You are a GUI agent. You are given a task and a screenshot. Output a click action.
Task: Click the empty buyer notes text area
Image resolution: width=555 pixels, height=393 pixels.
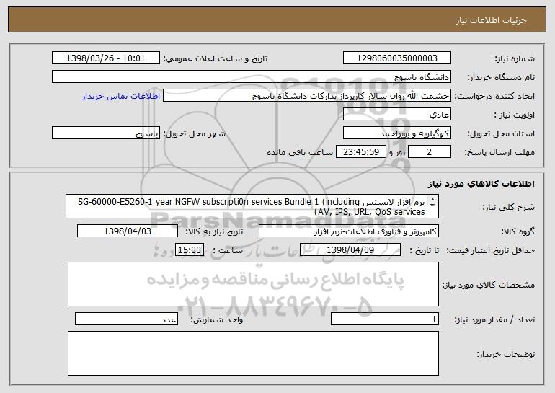[x=253, y=353]
